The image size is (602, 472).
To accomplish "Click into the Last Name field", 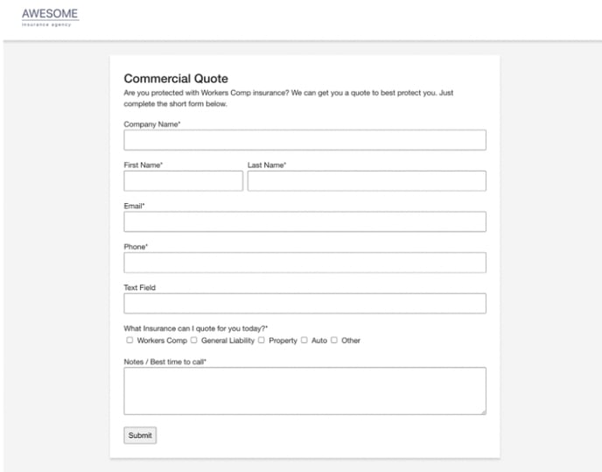I will (x=366, y=180).
